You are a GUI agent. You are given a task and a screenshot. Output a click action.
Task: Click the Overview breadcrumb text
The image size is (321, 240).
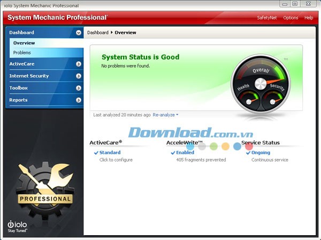[125, 33]
